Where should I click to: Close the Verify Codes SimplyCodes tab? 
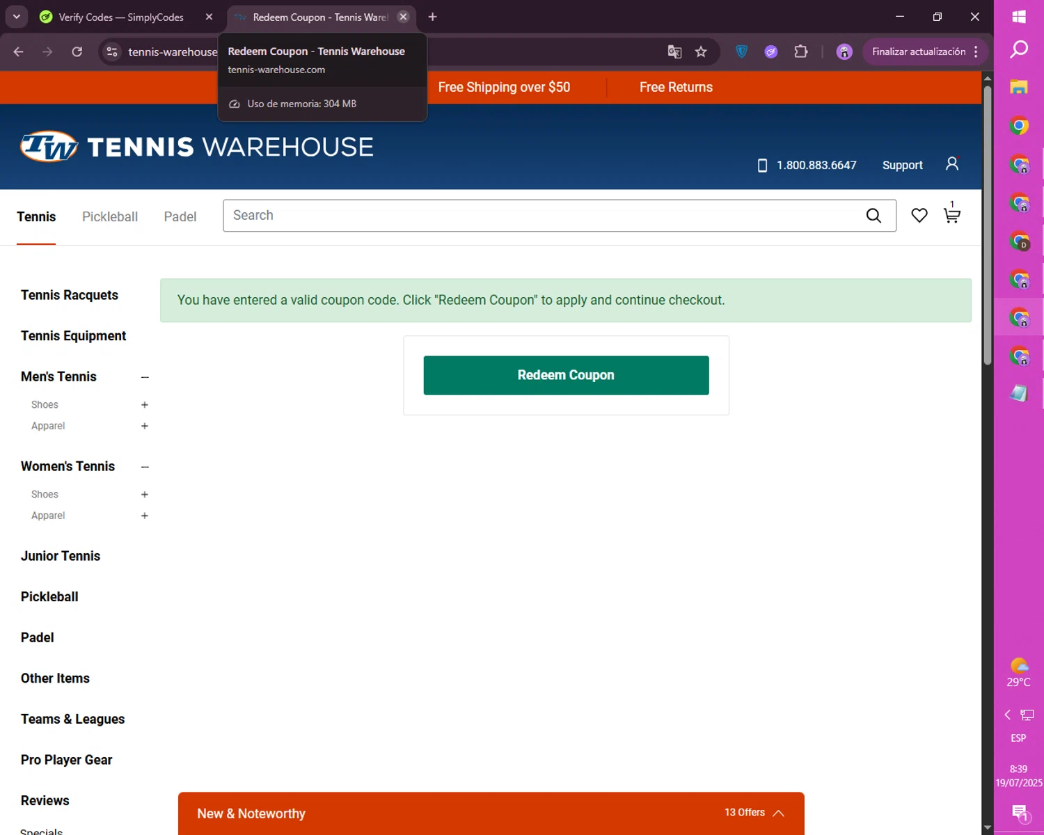click(x=209, y=17)
